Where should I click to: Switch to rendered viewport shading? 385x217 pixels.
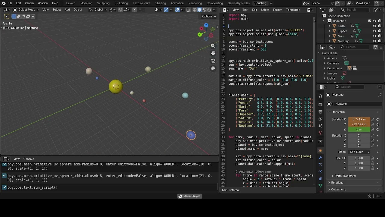pos(209,10)
